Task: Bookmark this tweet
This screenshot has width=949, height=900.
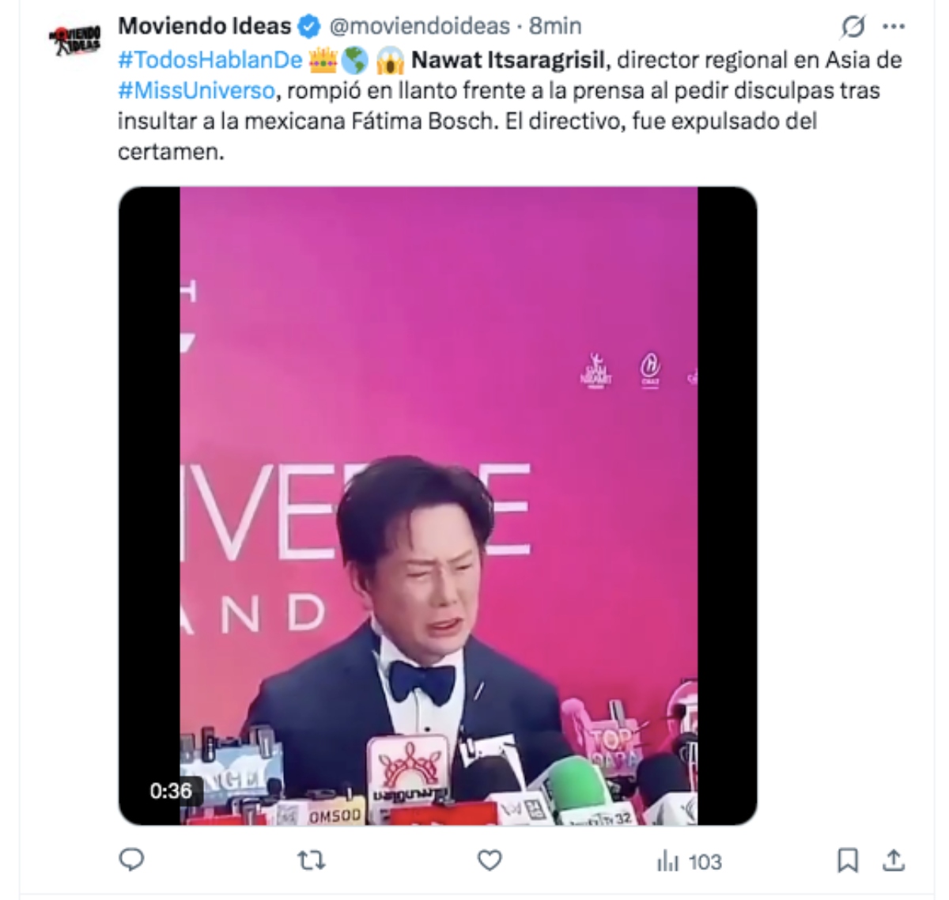Action: pyautogui.click(x=848, y=860)
